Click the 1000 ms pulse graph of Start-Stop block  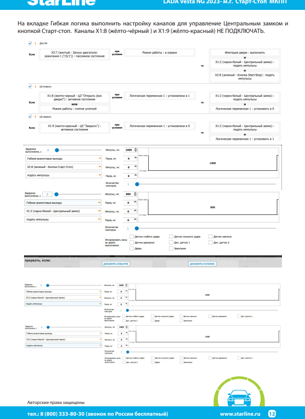[209, 163]
